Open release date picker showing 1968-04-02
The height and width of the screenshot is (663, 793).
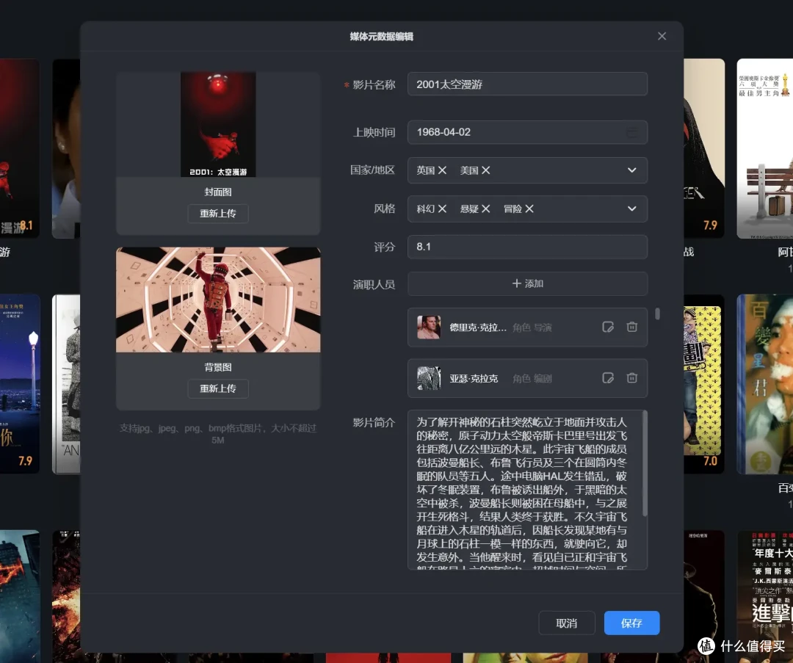(527, 132)
